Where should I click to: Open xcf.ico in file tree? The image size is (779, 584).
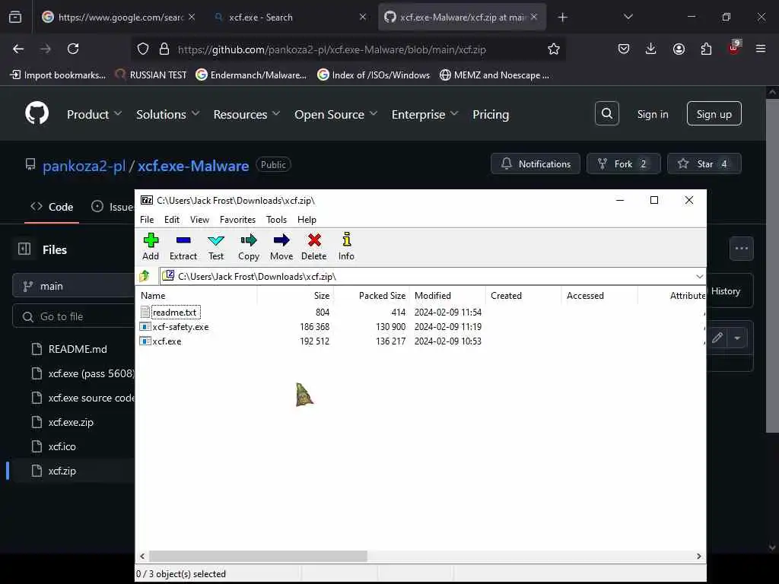pos(62,446)
